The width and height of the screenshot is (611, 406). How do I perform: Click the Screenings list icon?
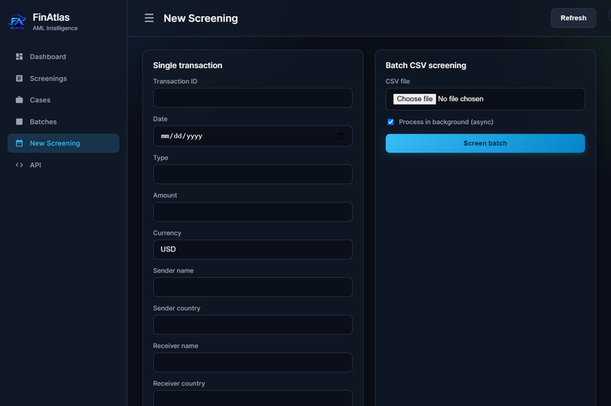click(19, 78)
